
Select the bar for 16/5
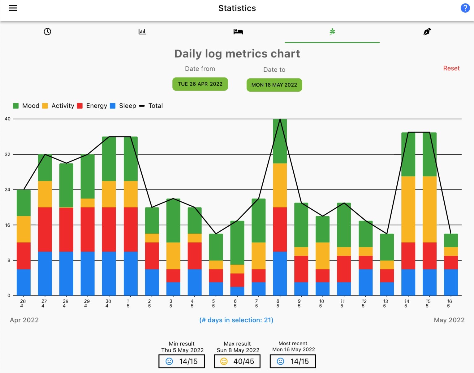tap(451, 265)
